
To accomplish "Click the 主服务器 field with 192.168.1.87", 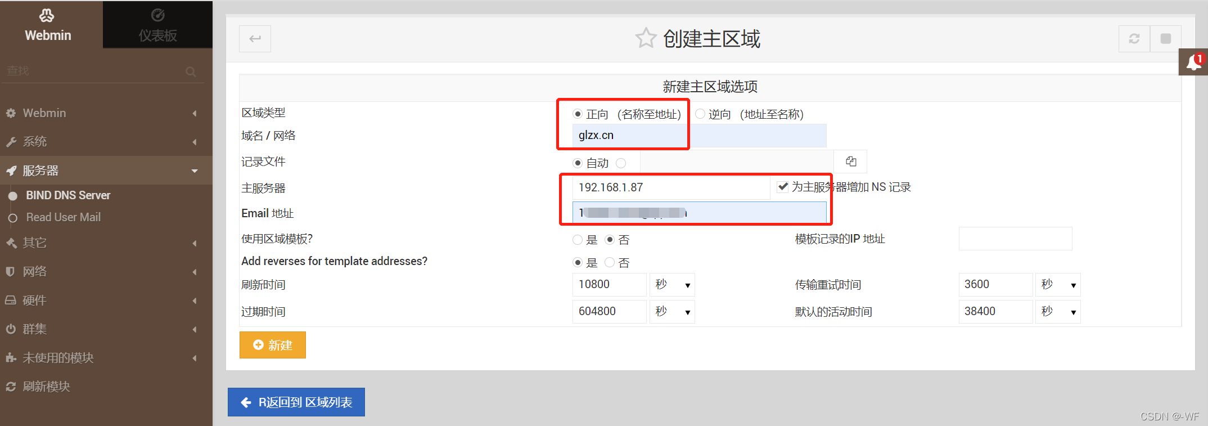I will click(671, 187).
